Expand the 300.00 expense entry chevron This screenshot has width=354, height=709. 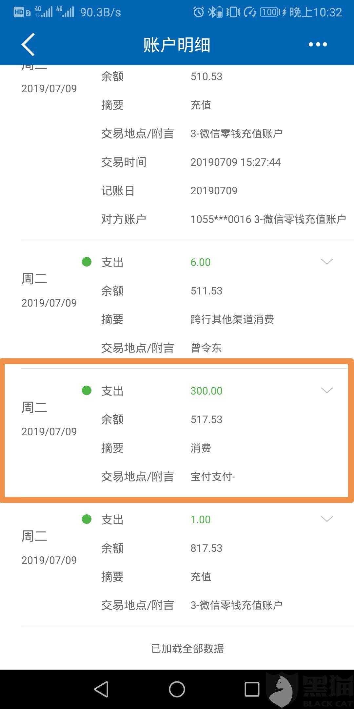(x=327, y=390)
